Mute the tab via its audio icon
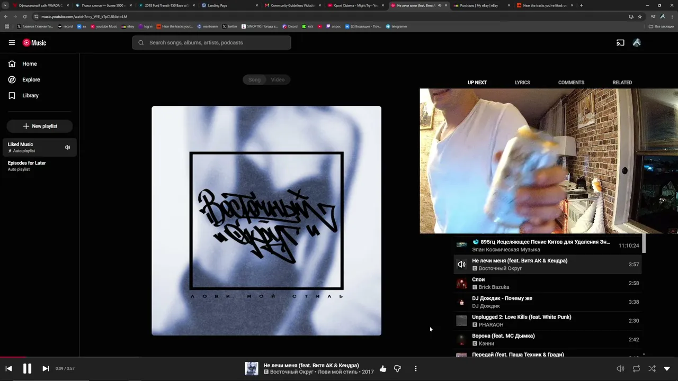 [439, 5]
